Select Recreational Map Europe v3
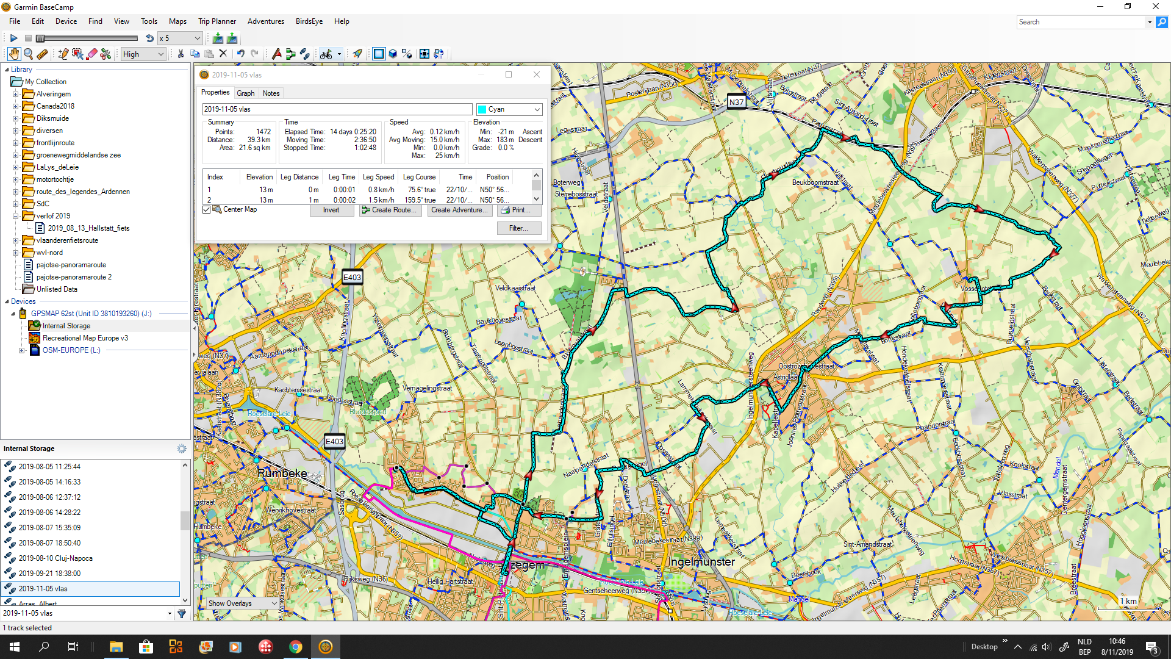 tap(85, 338)
